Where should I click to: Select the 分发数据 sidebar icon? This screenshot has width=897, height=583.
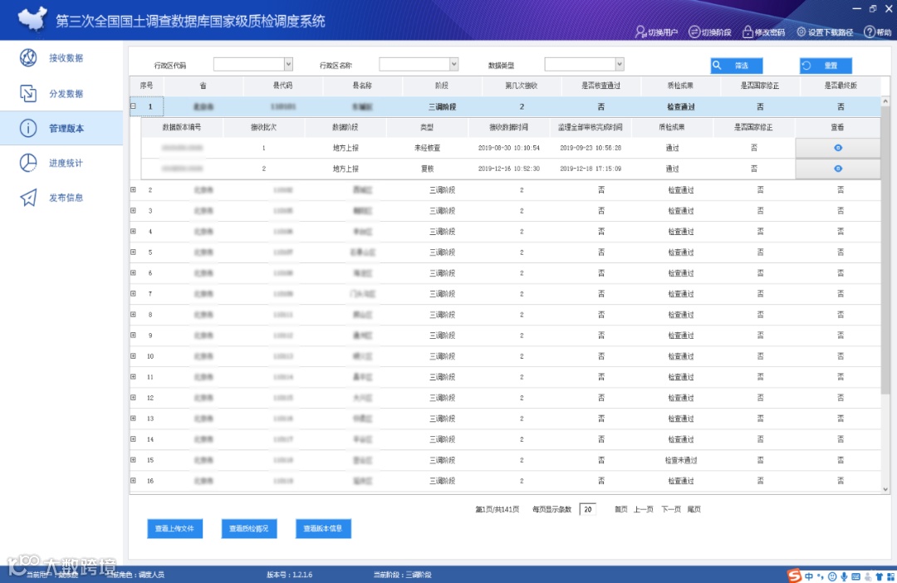[x=28, y=93]
